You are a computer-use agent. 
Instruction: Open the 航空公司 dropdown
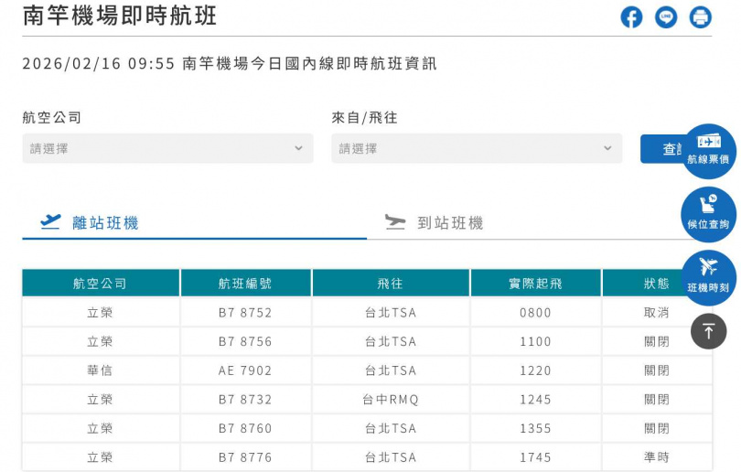167,148
